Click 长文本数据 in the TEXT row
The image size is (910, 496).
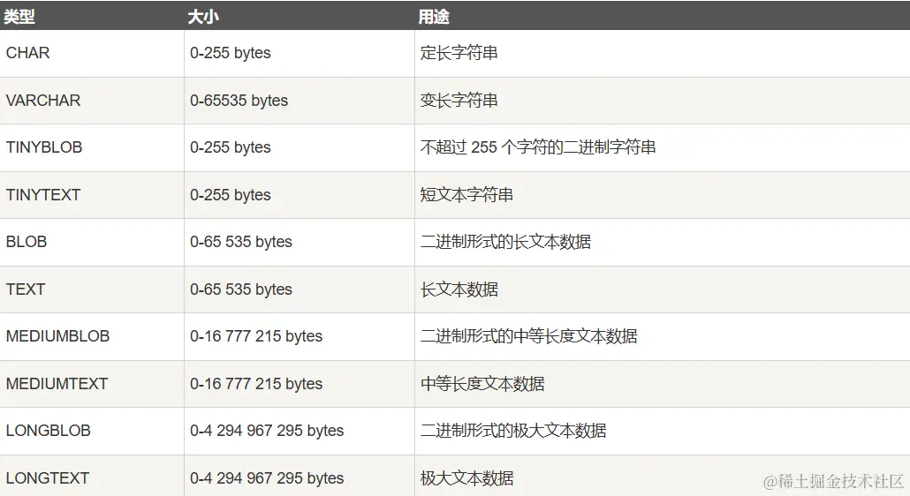tap(459, 289)
